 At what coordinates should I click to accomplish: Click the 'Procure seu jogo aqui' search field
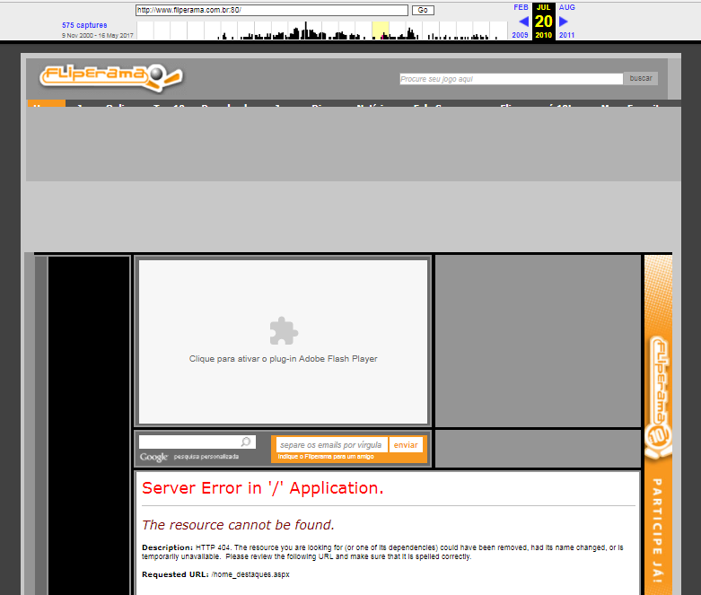tap(511, 79)
